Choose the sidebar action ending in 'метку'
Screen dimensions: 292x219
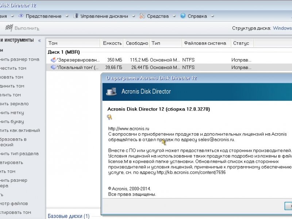tap(12, 113)
